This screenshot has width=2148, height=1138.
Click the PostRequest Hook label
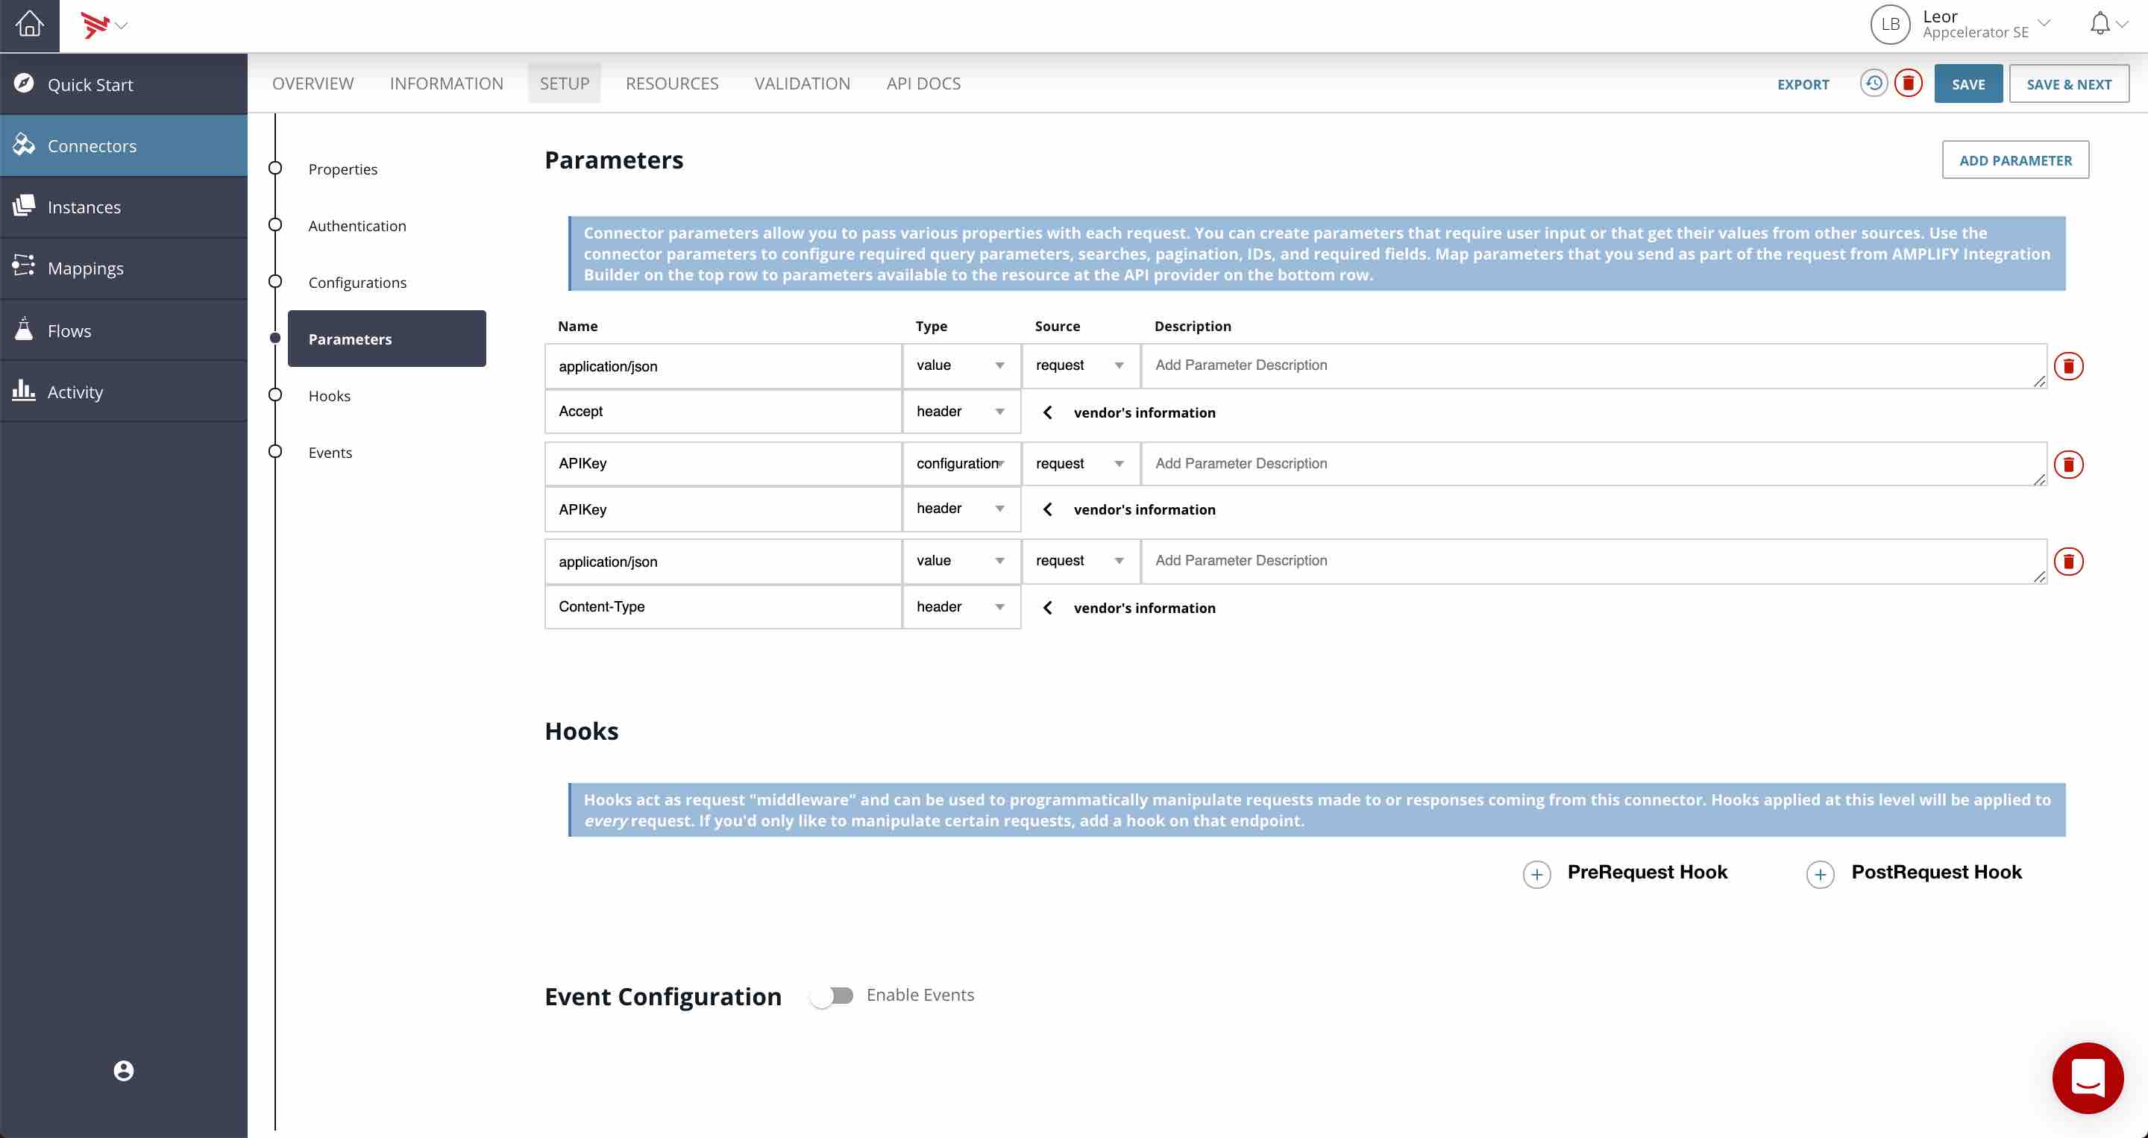tap(1936, 872)
